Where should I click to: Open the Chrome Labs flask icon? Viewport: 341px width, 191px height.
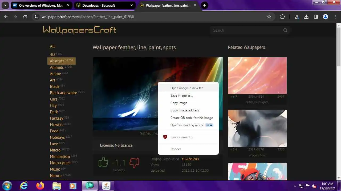[x=297, y=17]
